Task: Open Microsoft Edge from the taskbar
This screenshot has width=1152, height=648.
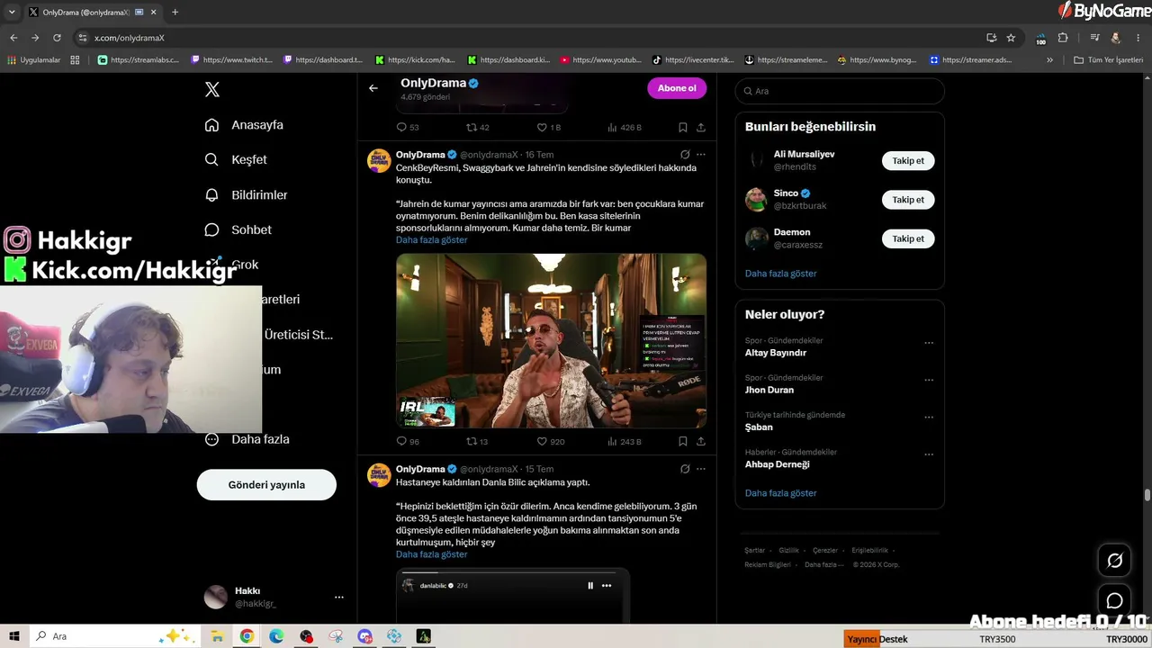Action: [276, 636]
